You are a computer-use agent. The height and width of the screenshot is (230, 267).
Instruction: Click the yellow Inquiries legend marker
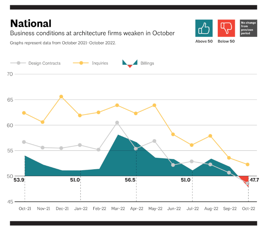[81, 63]
